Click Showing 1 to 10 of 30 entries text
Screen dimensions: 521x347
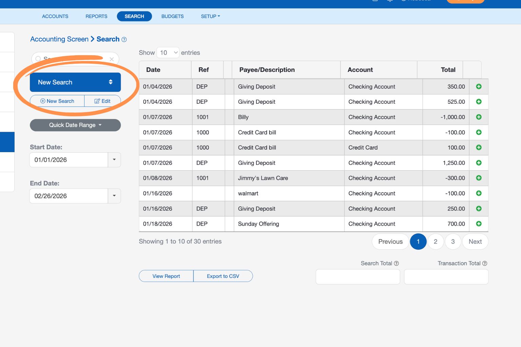(180, 241)
